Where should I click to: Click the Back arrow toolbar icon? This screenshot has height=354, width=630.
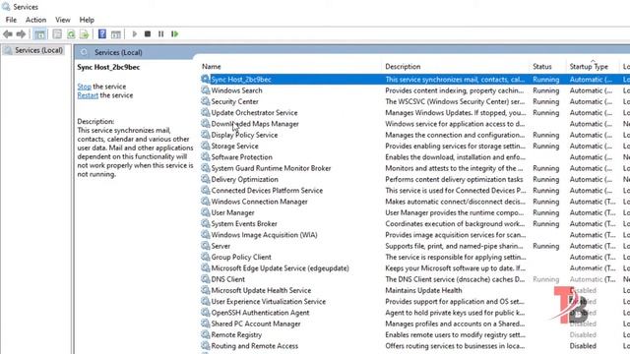[x=8, y=34]
